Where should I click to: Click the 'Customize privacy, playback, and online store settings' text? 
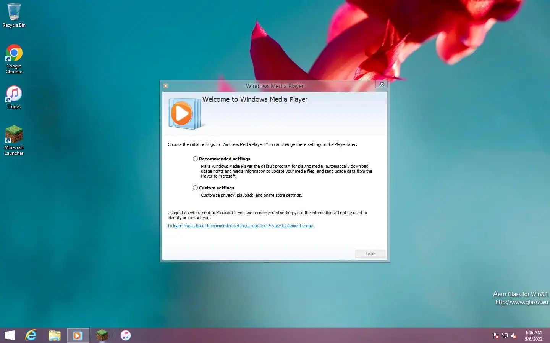tap(251, 195)
